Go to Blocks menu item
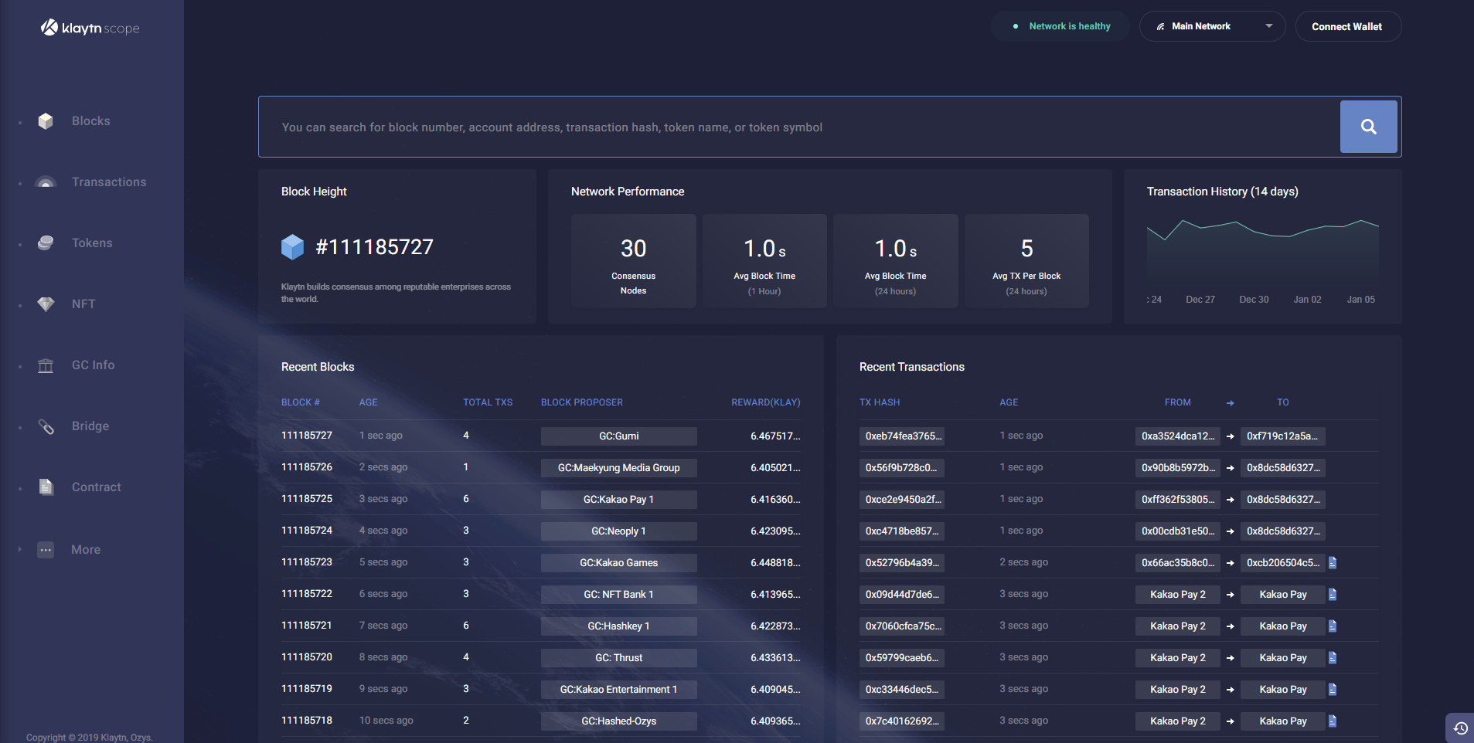This screenshot has width=1474, height=743. pos(91,121)
